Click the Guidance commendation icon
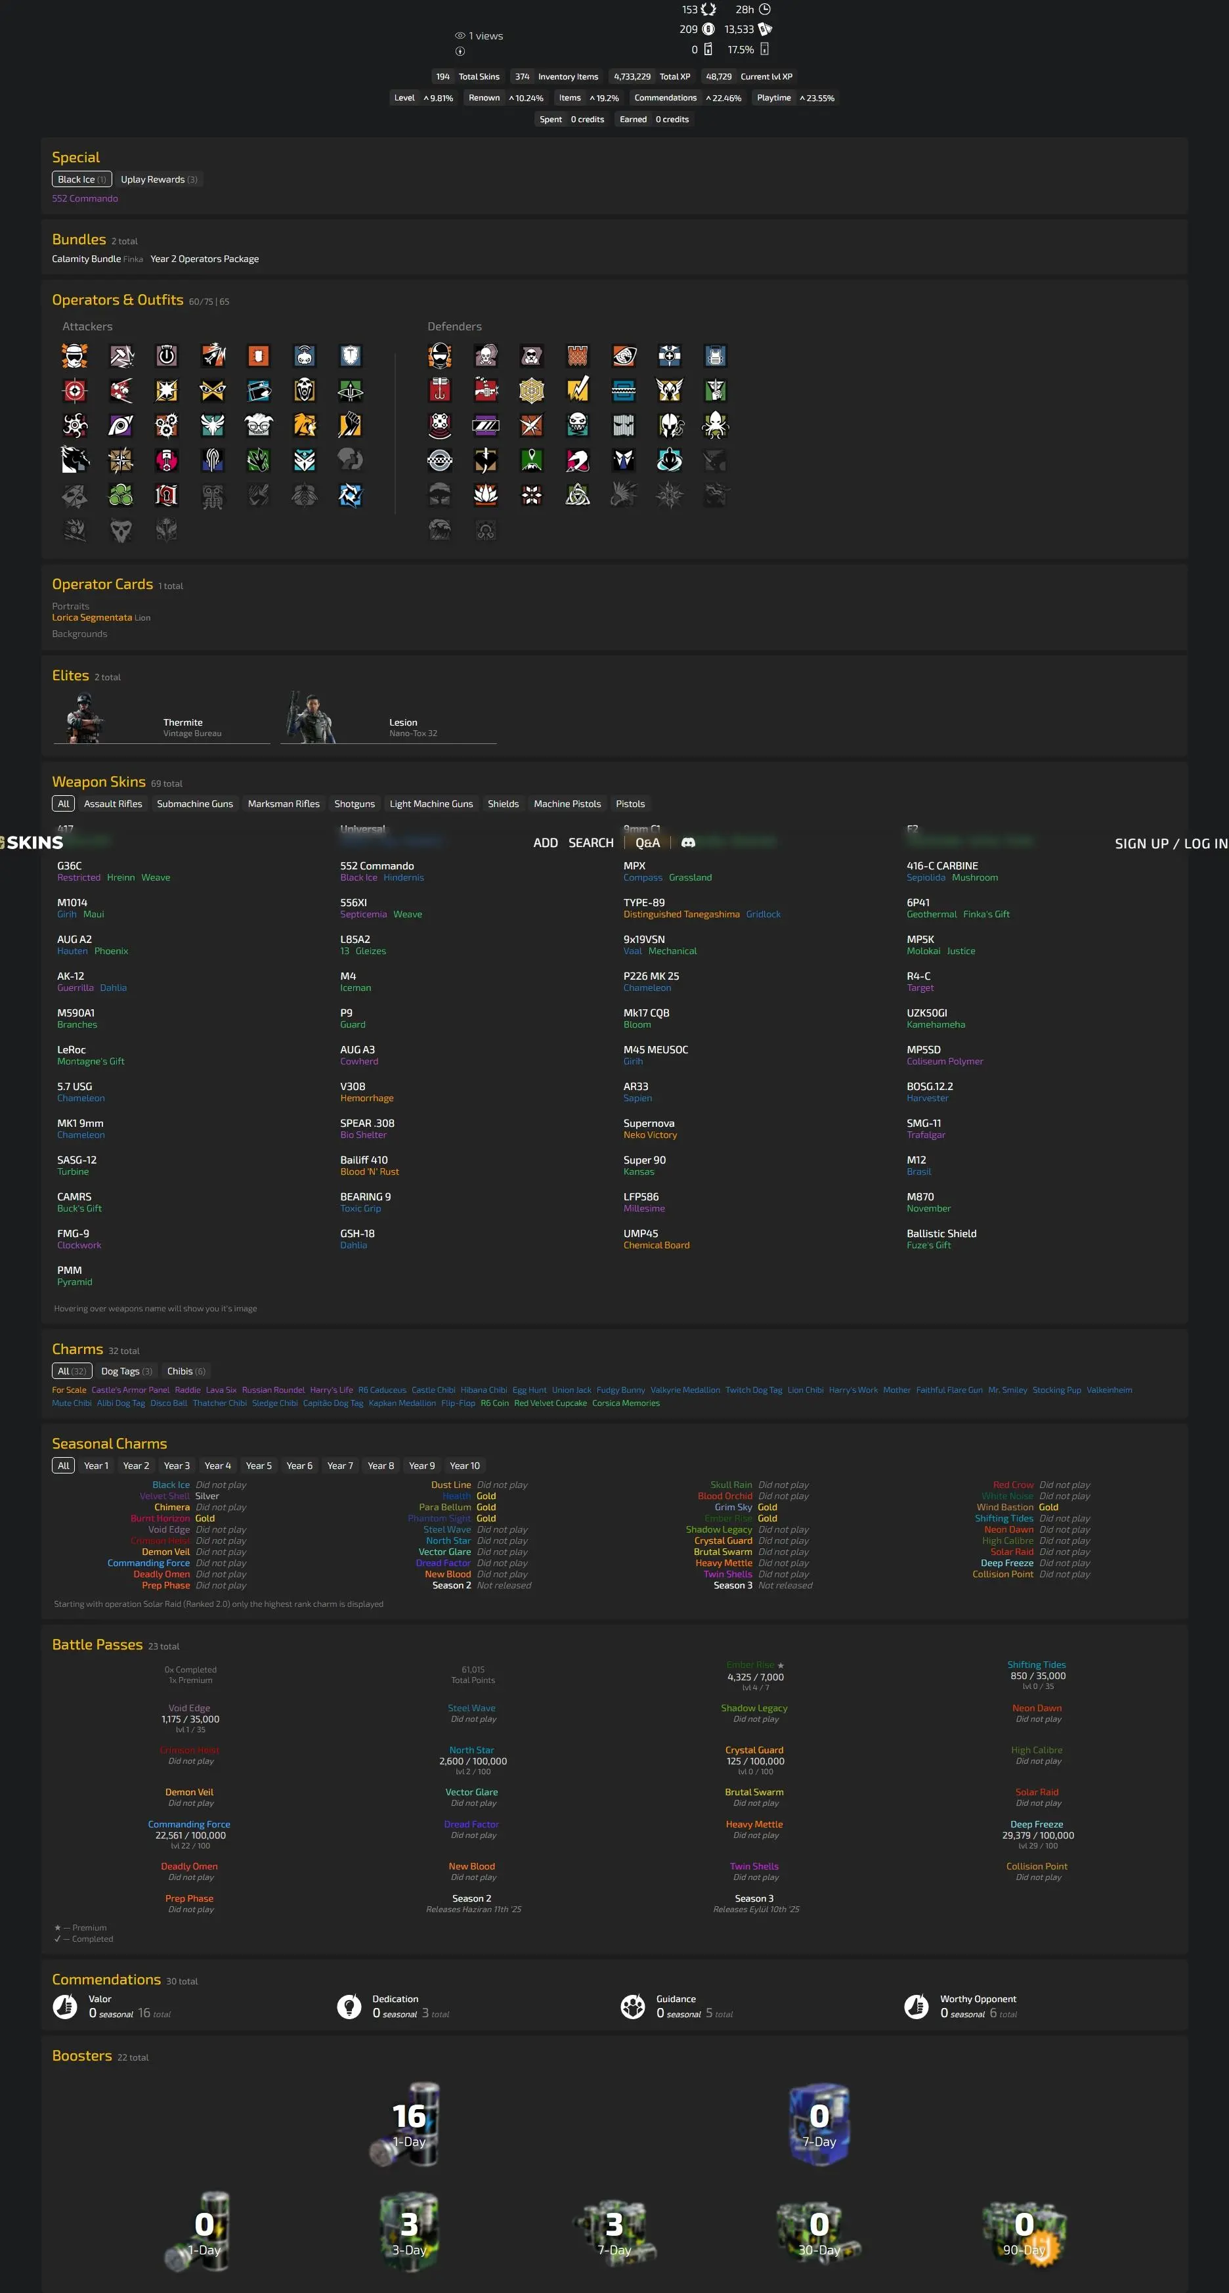1229x2293 pixels. tap(633, 2007)
